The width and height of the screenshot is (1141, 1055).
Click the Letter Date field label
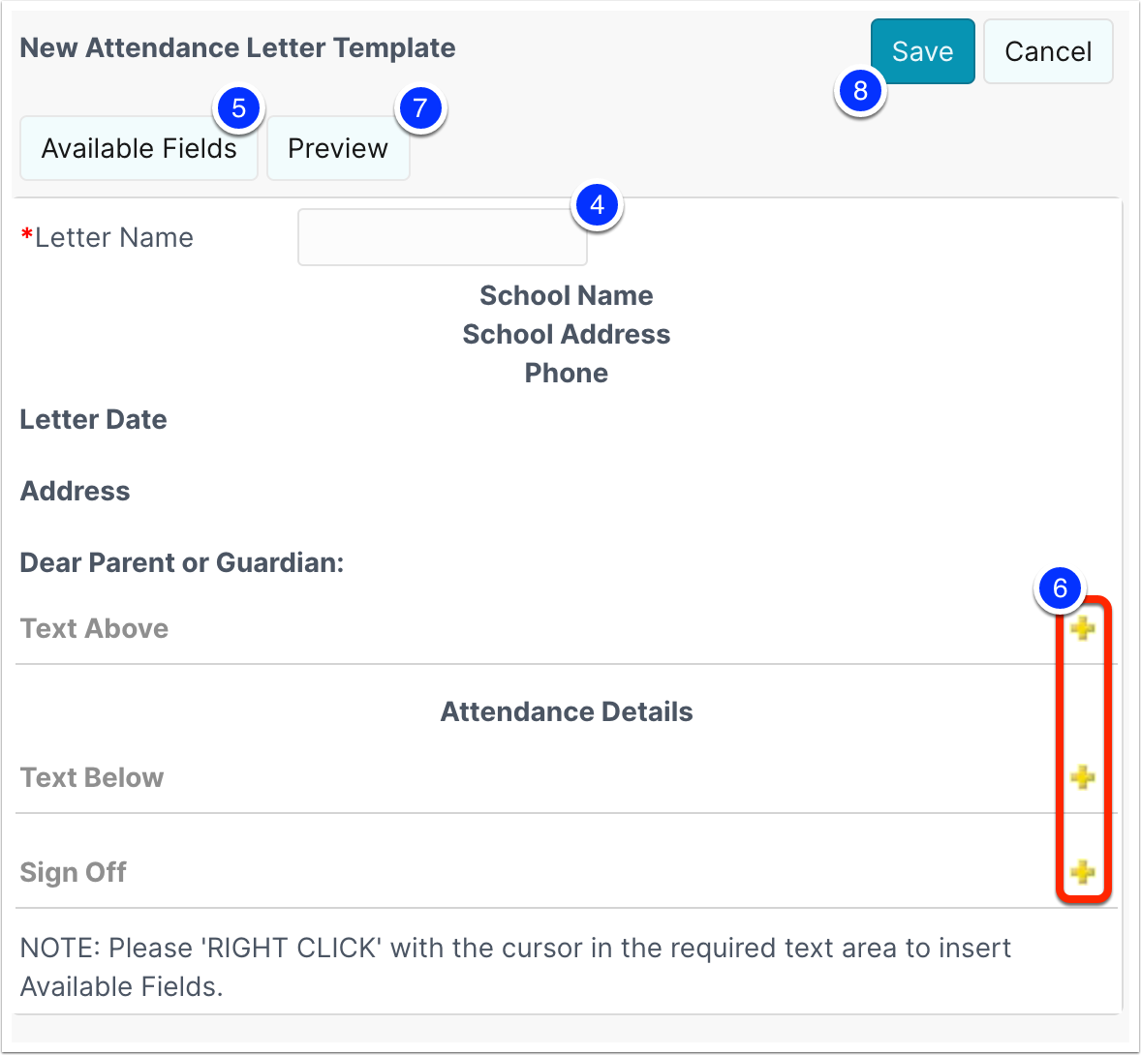tap(93, 419)
